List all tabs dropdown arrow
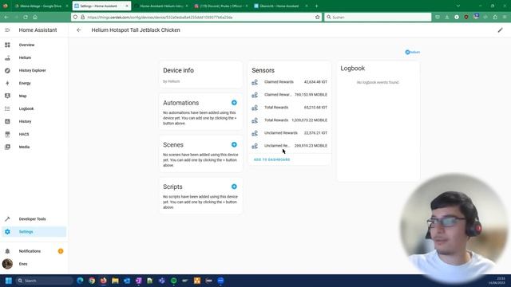 (x=458, y=6)
